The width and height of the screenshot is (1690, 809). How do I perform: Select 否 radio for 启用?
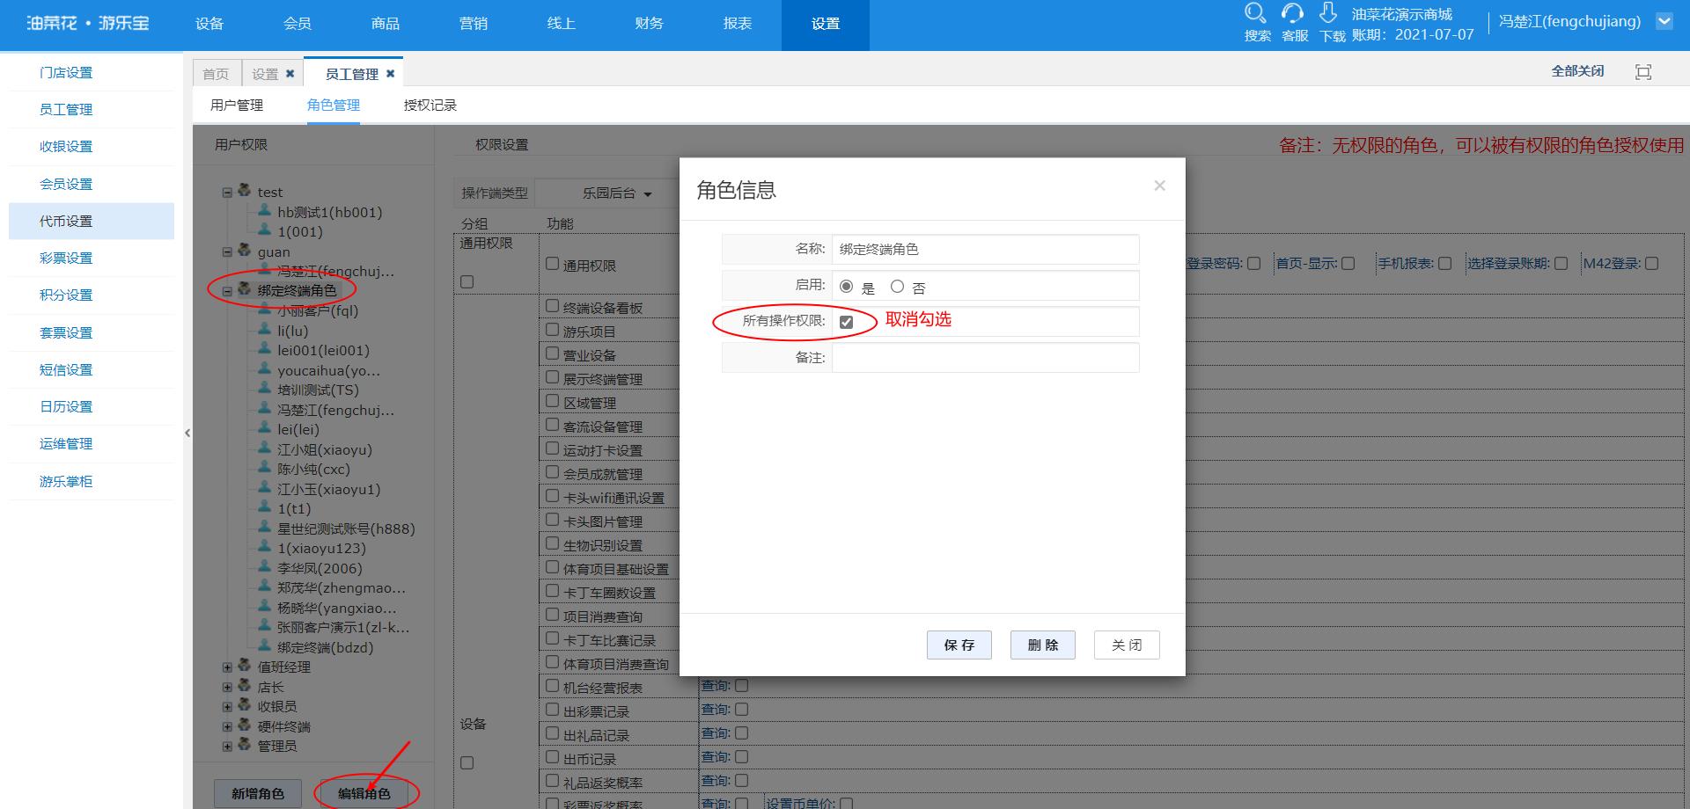tap(897, 287)
